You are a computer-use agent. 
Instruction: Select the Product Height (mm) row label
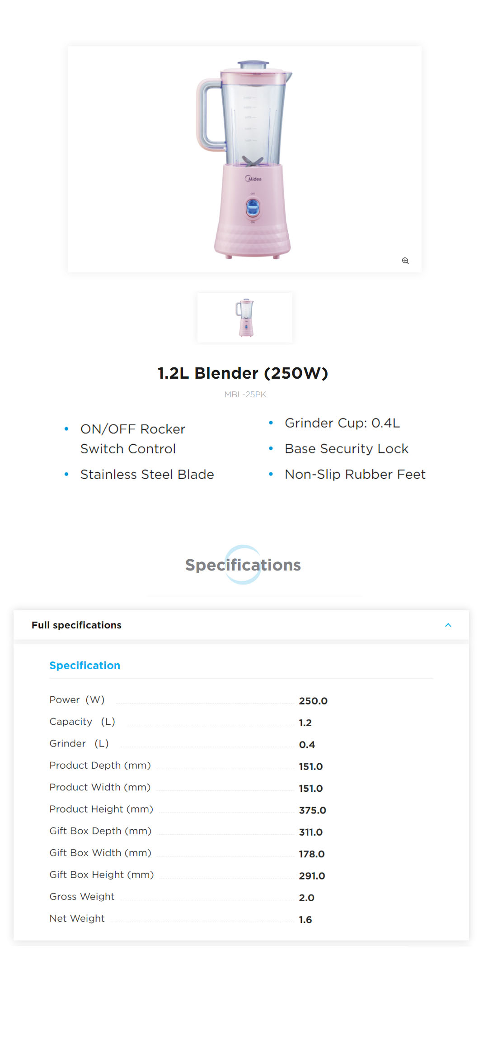[x=101, y=809]
